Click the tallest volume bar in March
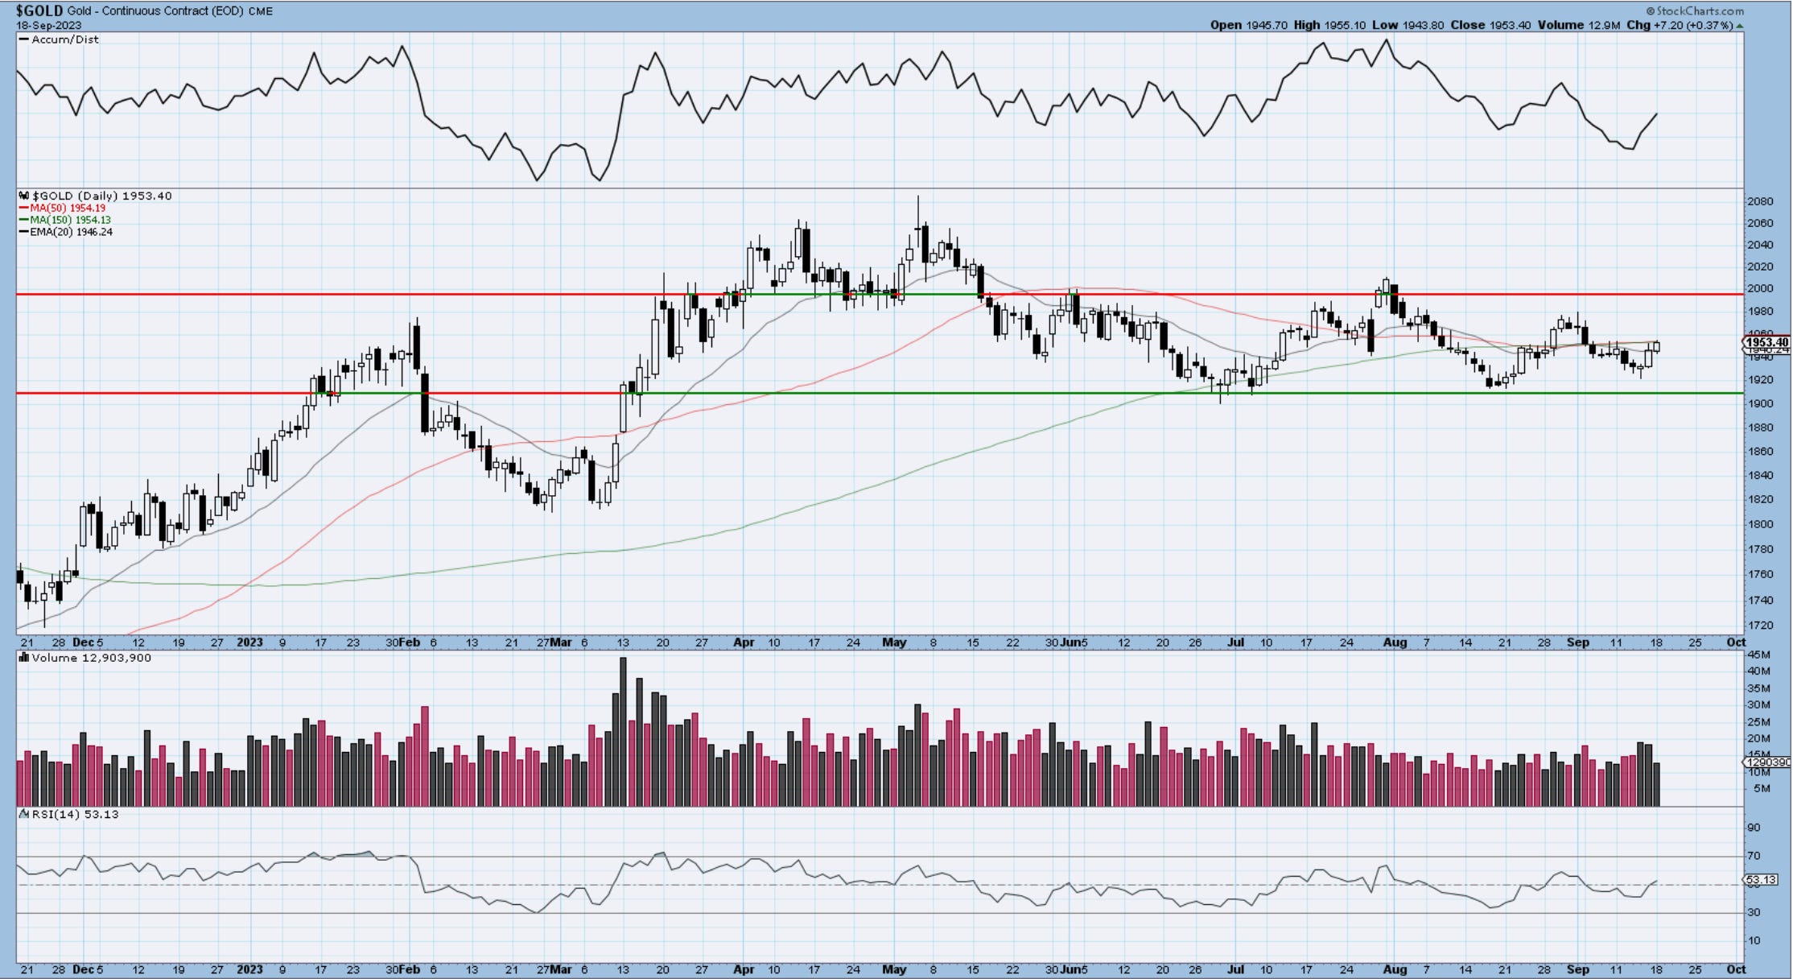 point(623,731)
